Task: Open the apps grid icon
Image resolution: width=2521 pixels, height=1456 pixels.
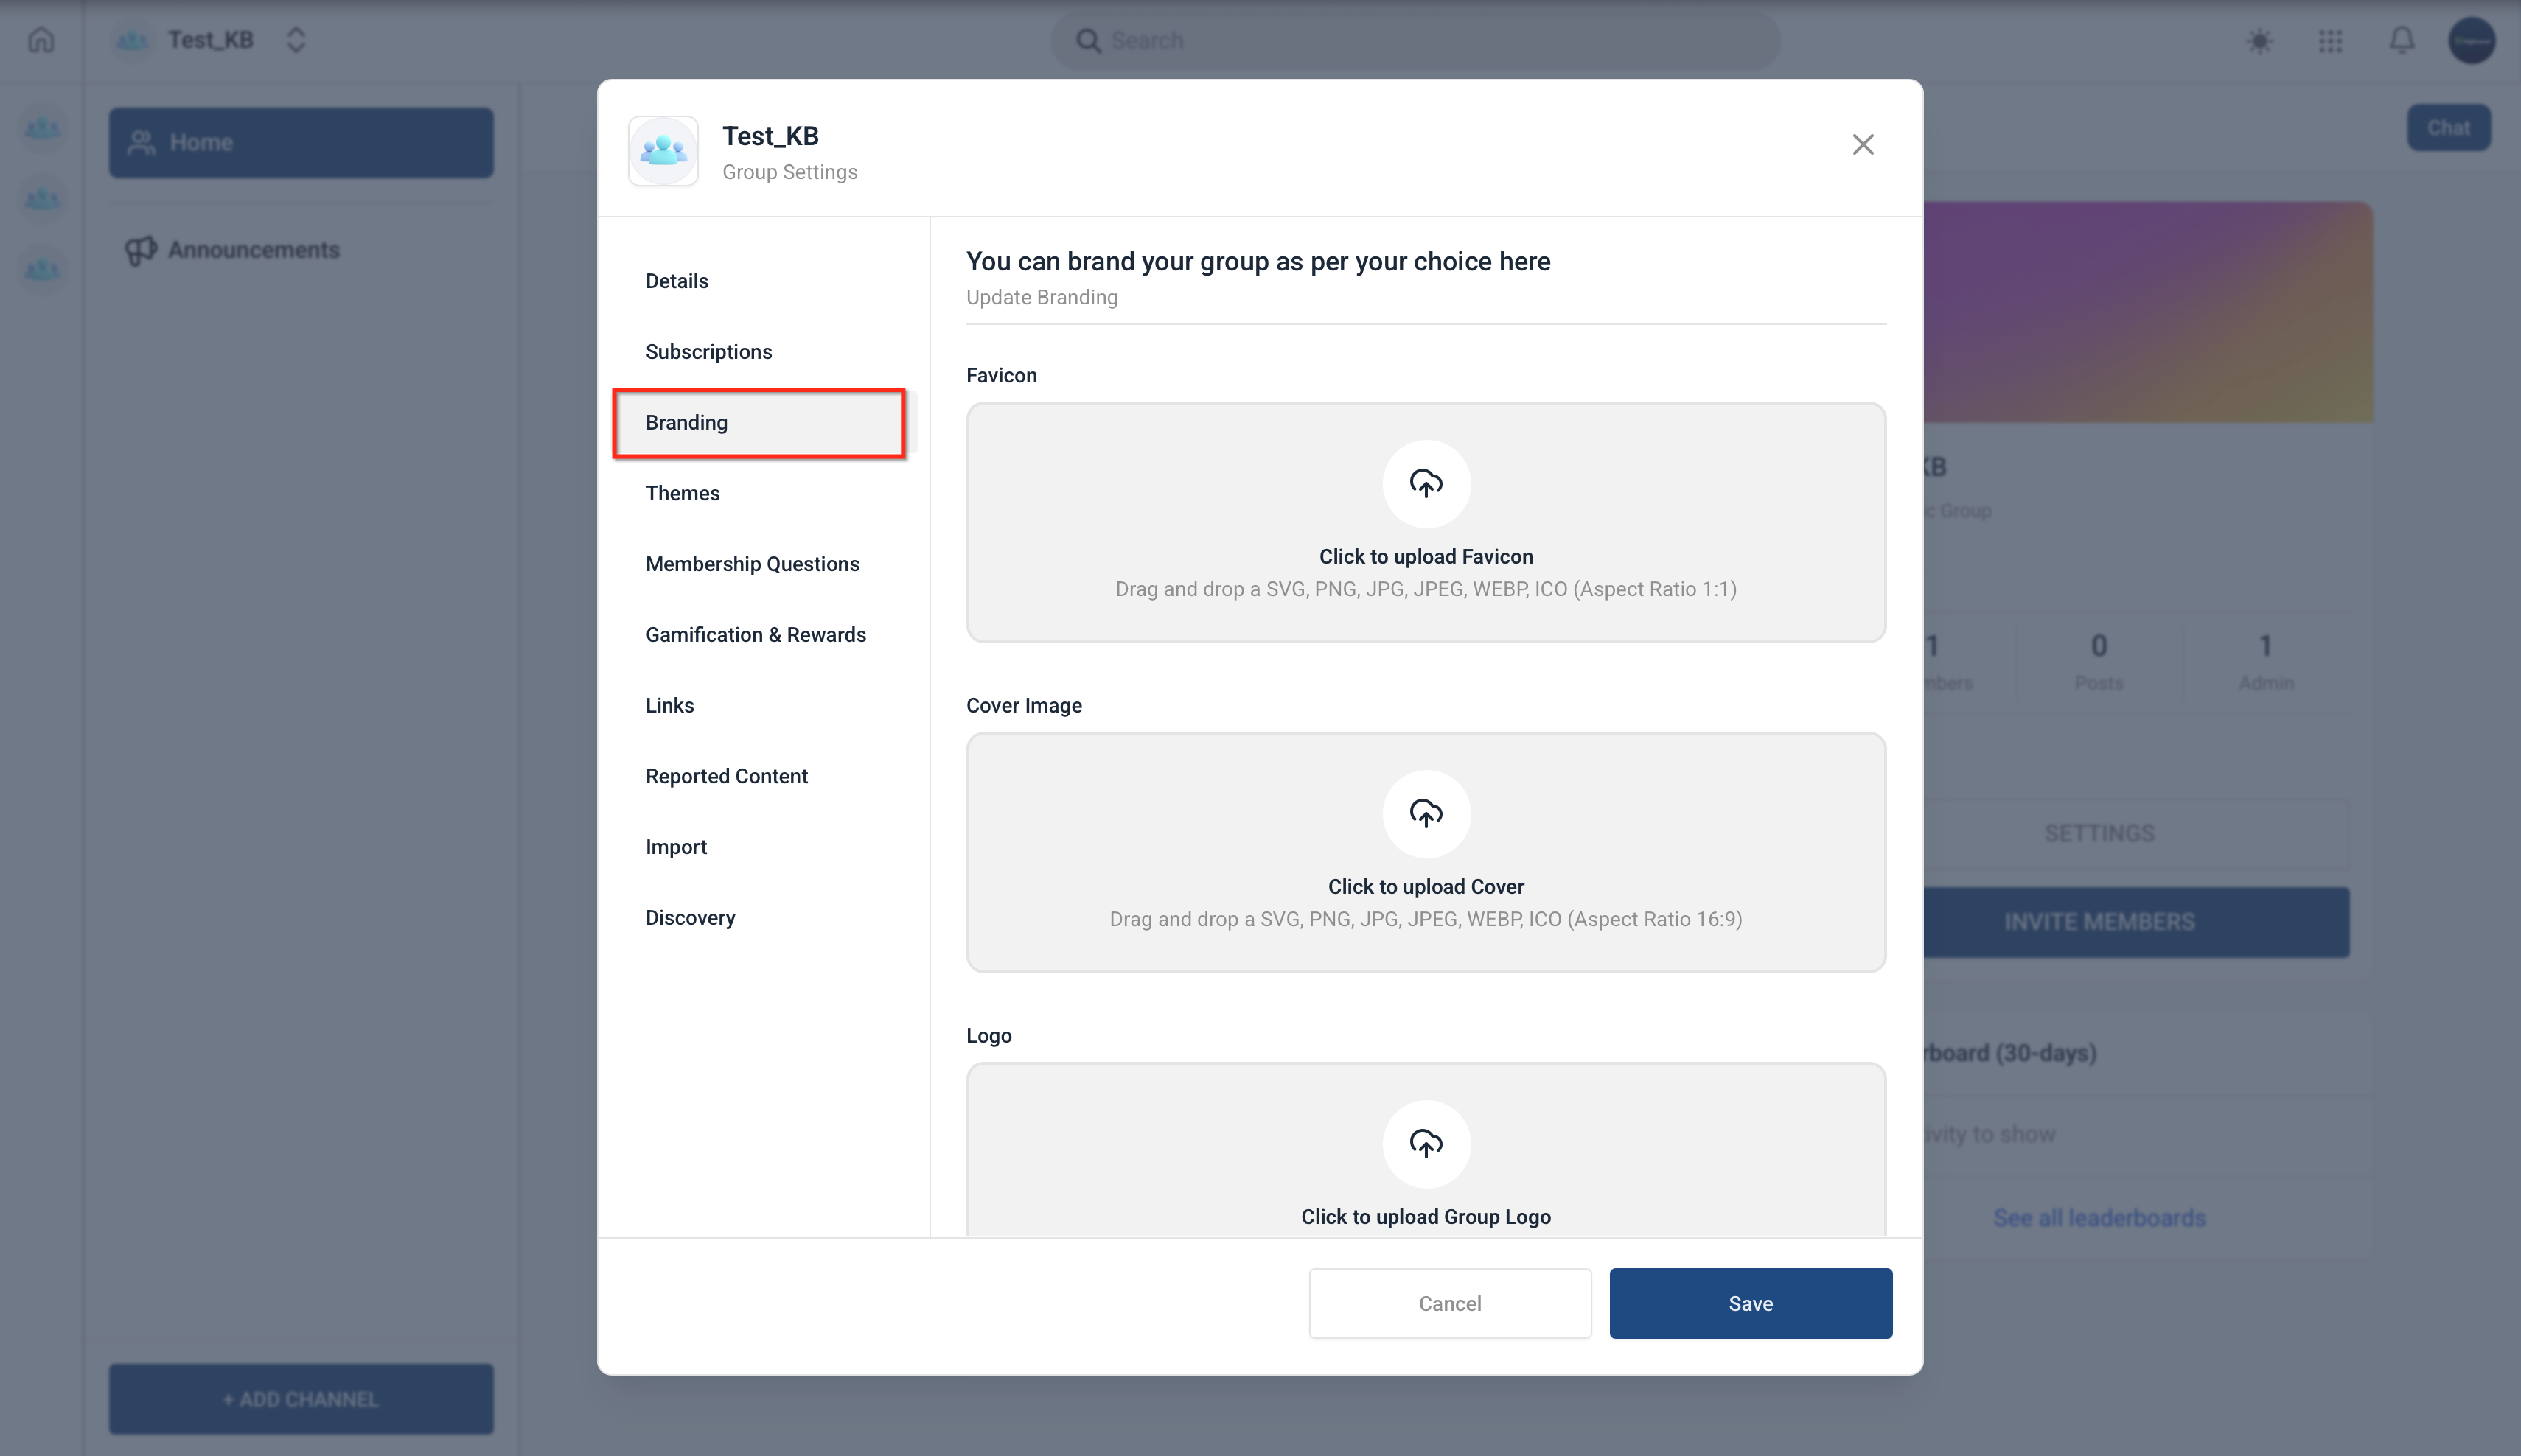Action: pyautogui.click(x=2330, y=41)
